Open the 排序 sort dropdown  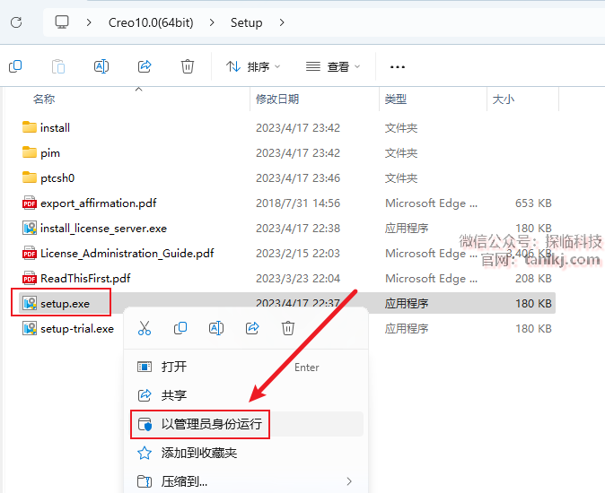(x=253, y=66)
